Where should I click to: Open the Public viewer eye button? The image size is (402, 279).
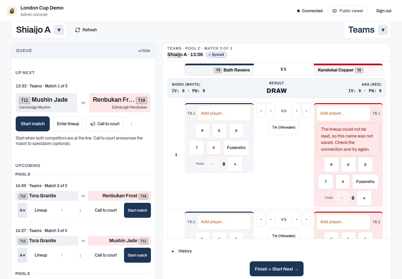(x=347, y=11)
